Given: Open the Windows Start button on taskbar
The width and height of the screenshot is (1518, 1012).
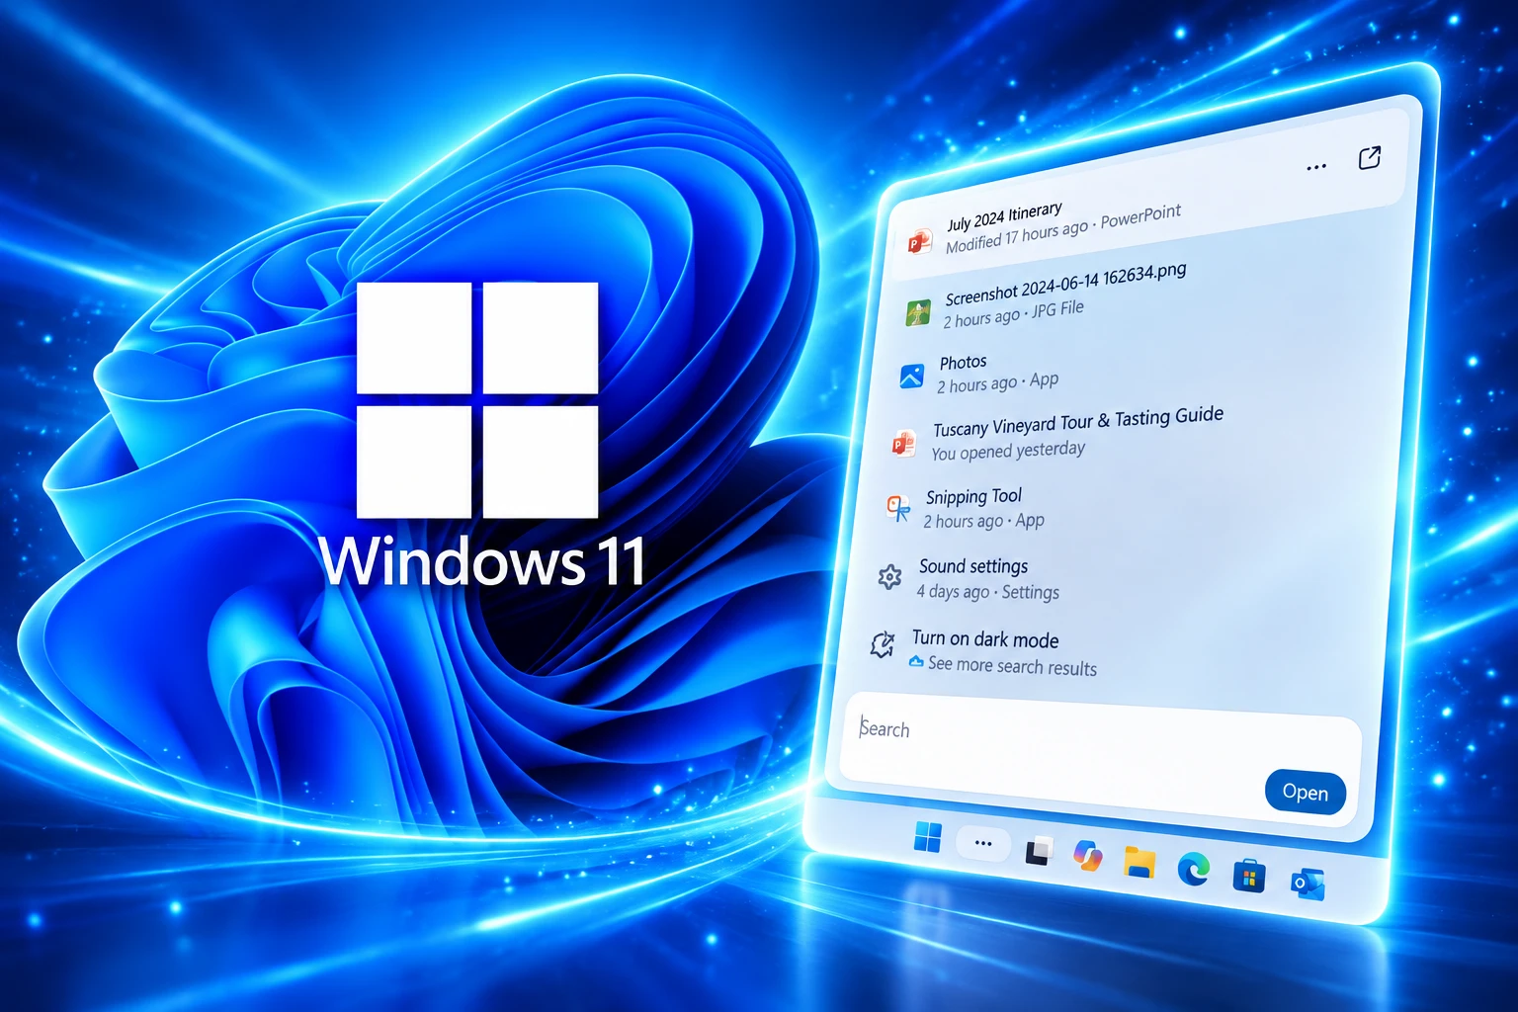Looking at the screenshot, I should (927, 837).
